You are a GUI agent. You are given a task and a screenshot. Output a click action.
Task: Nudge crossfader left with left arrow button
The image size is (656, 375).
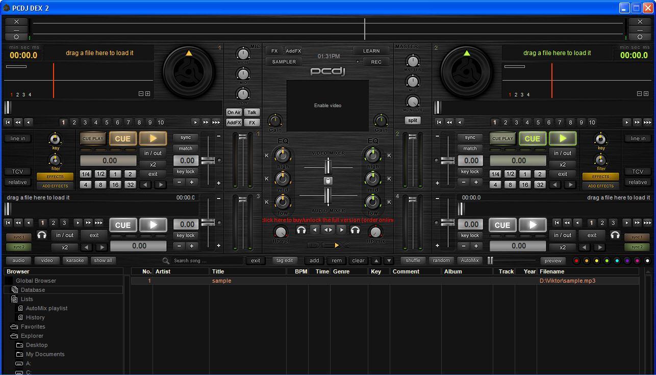(x=315, y=230)
